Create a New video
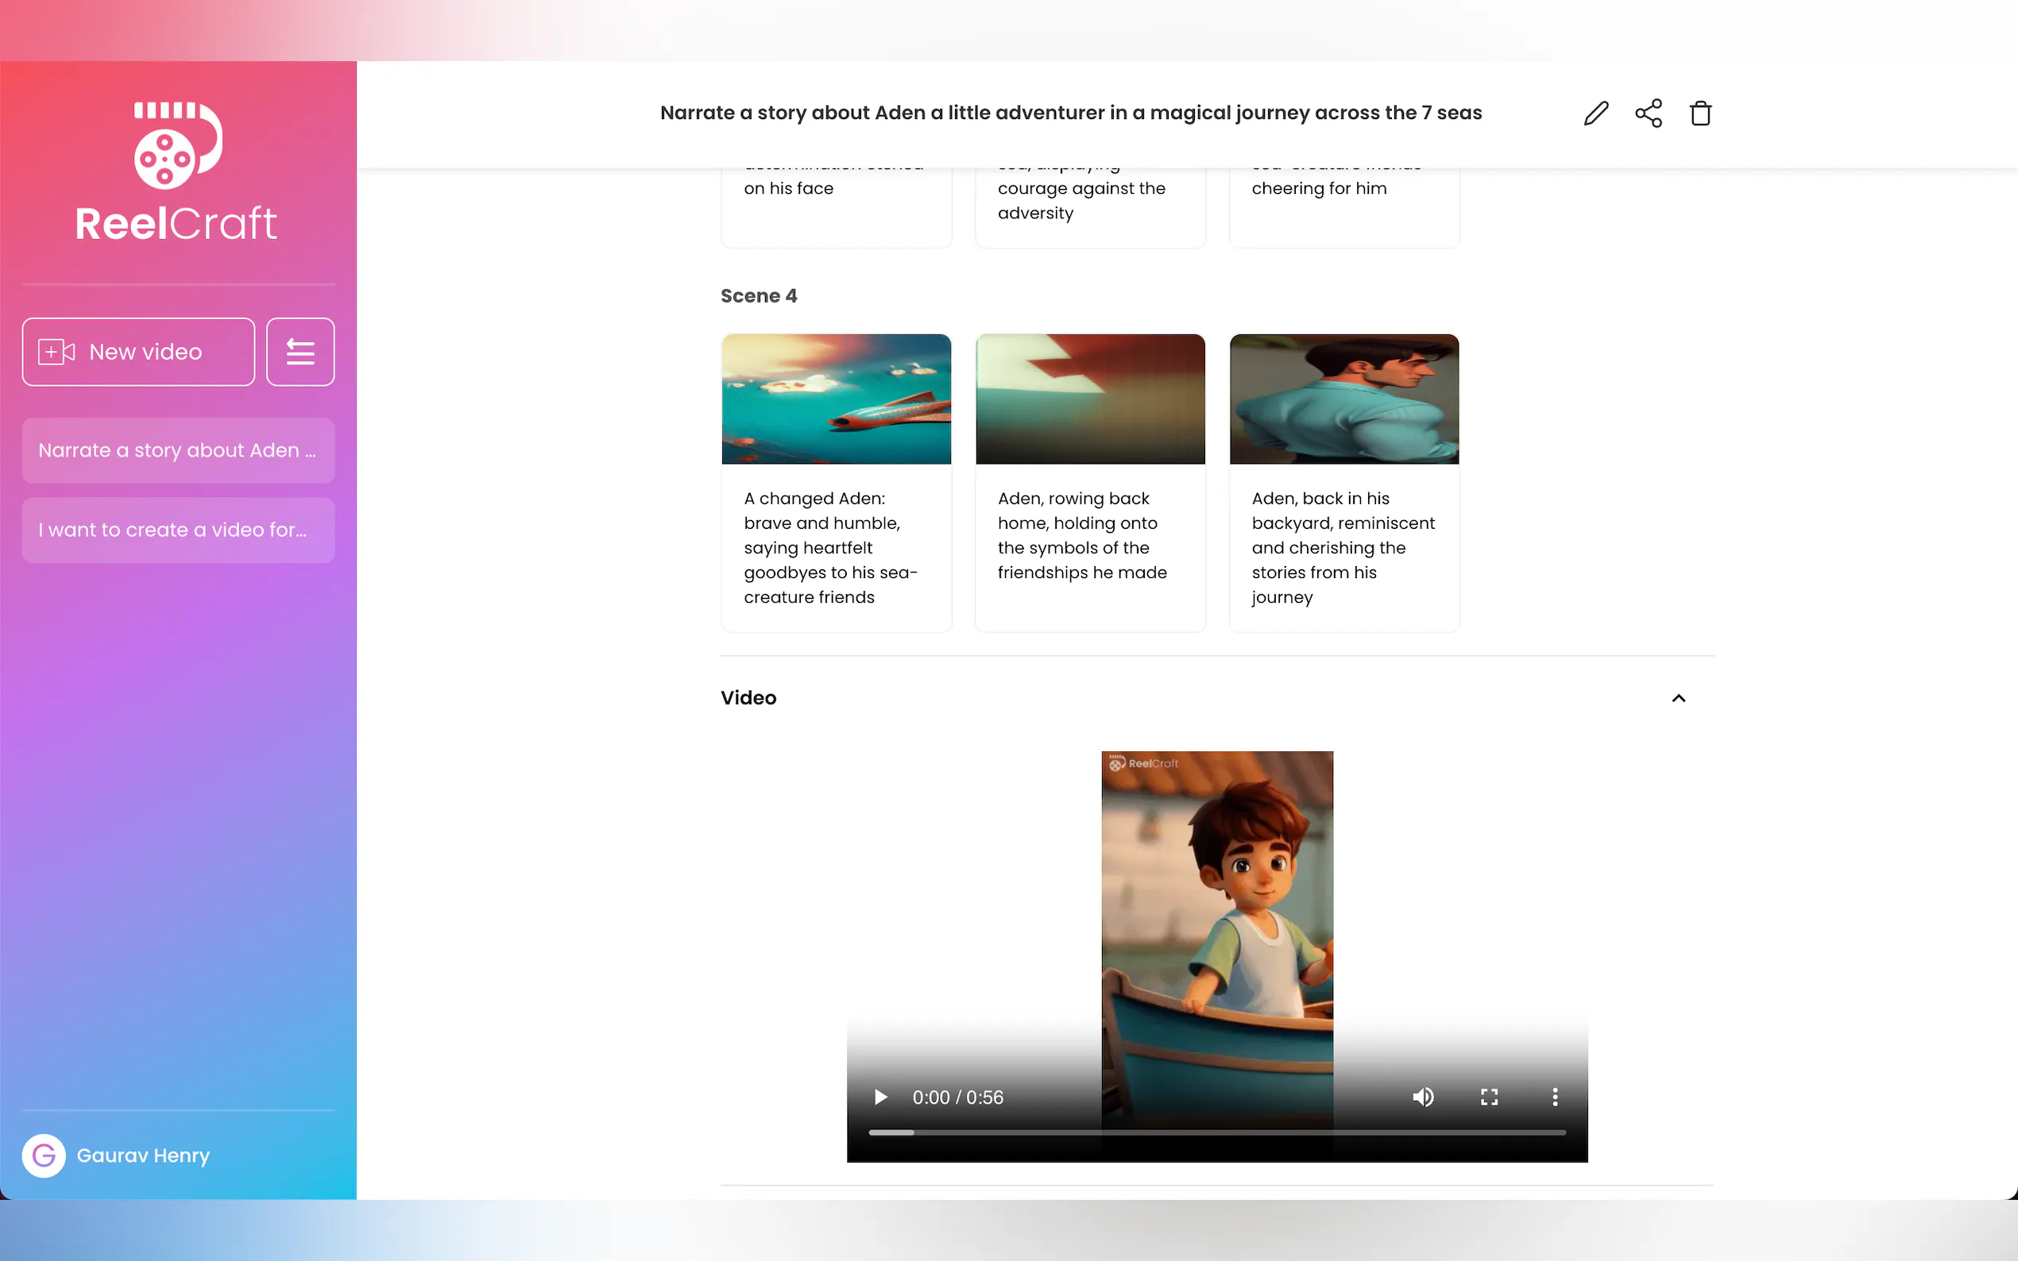Image resolution: width=2018 pixels, height=1261 pixels. coord(138,352)
